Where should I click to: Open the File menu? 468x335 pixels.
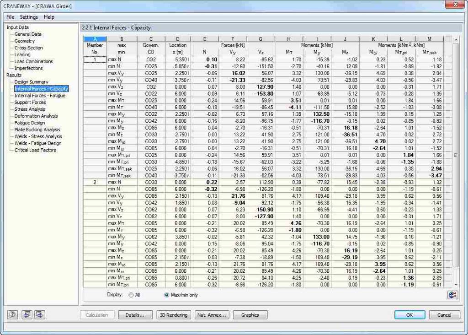[10, 17]
